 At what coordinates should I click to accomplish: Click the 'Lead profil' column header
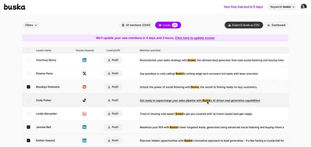click(113, 50)
